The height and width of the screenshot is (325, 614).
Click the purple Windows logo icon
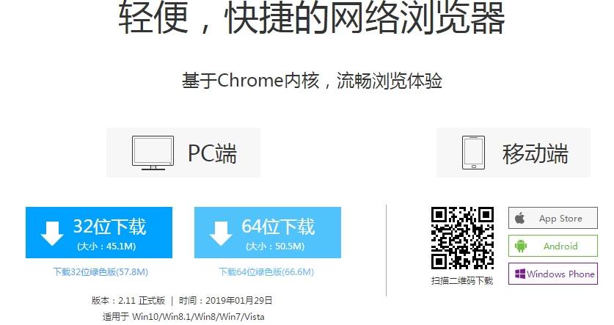(520, 274)
